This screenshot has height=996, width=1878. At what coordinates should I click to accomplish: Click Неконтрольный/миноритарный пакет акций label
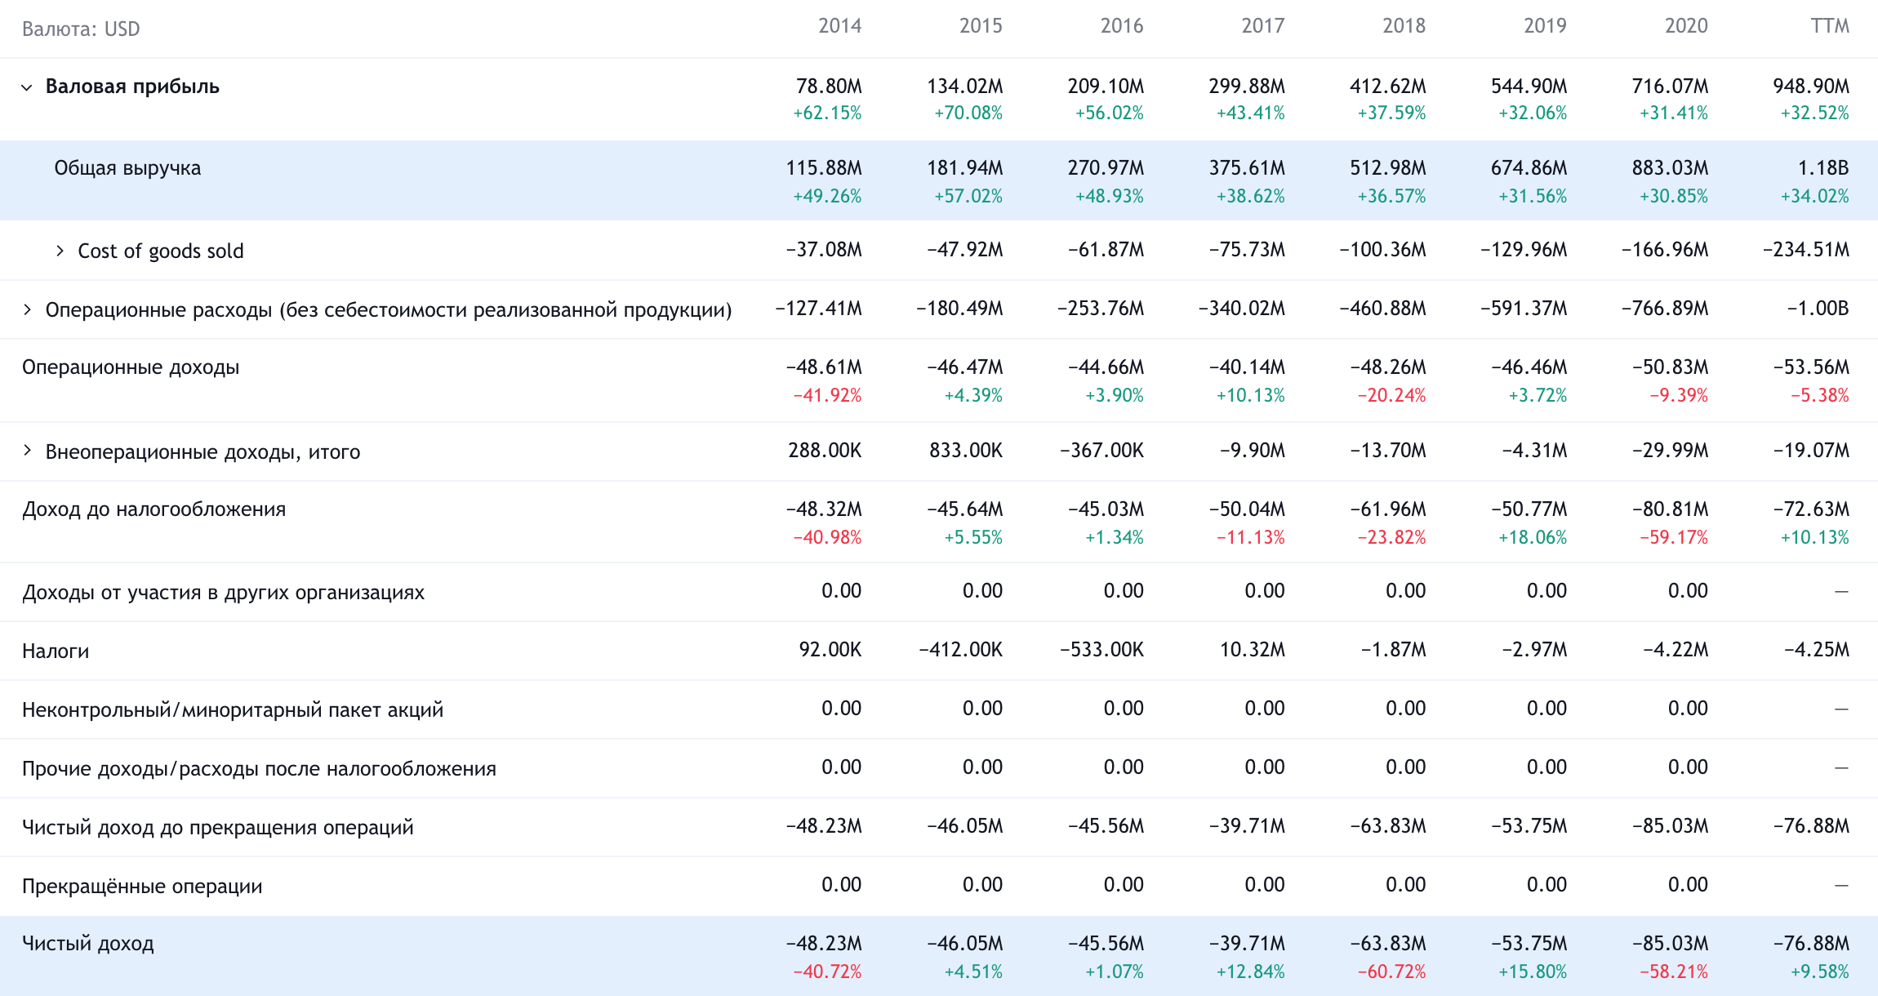coord(233,710)
